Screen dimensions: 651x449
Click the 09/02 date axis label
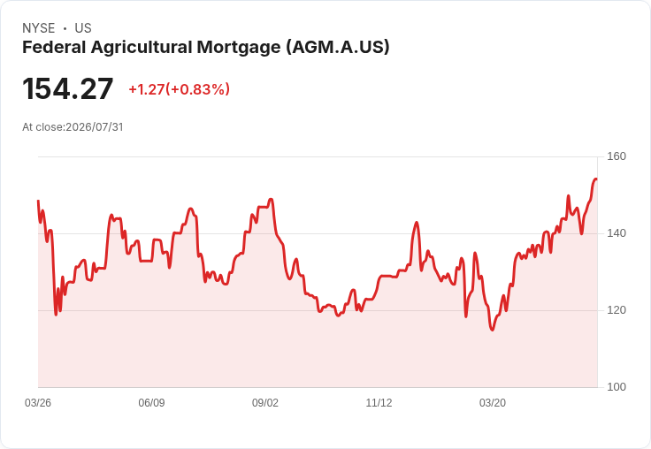point(265,402)
